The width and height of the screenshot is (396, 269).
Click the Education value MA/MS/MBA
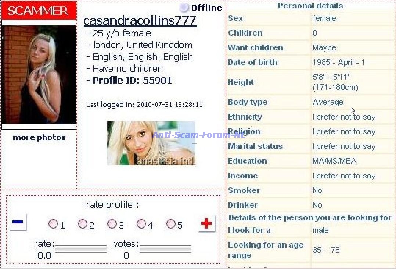(x=334, y=161)
